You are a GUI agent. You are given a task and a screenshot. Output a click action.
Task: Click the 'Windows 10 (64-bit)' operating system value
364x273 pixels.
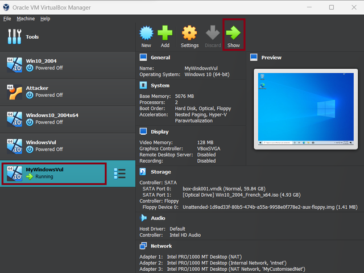pyautogui.click(x=207, y=75)
